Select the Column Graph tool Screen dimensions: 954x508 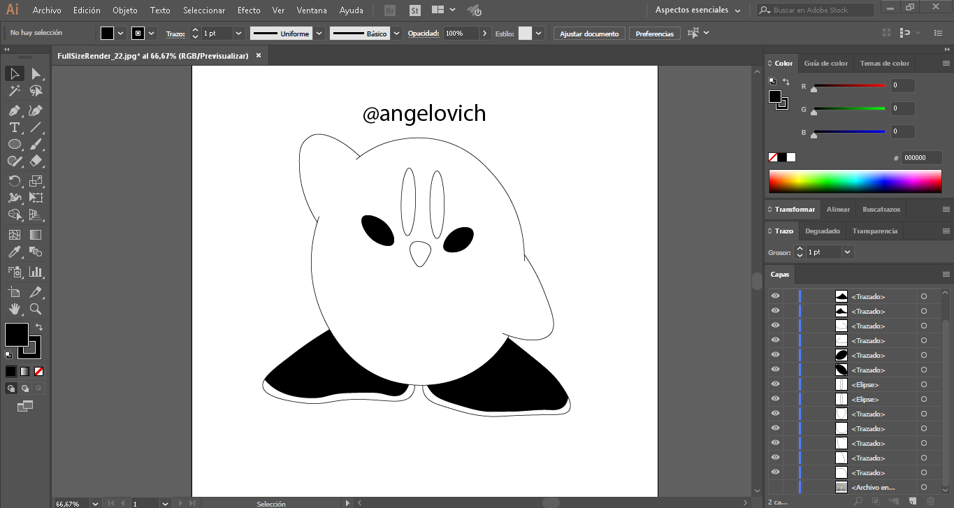pyautogui.click(x=36, y=271)
